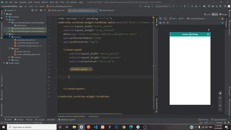Viewport: 231px width, 130px height.
Task: Zoom in with the plus icon in preview
Action: [220, 98]
